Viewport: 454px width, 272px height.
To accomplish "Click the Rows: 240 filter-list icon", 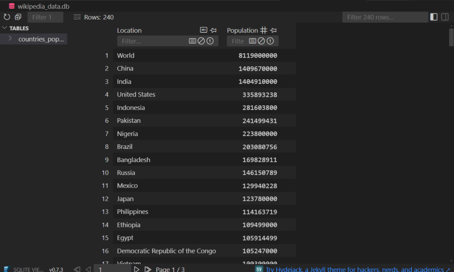I will click(x=76, y=17).
